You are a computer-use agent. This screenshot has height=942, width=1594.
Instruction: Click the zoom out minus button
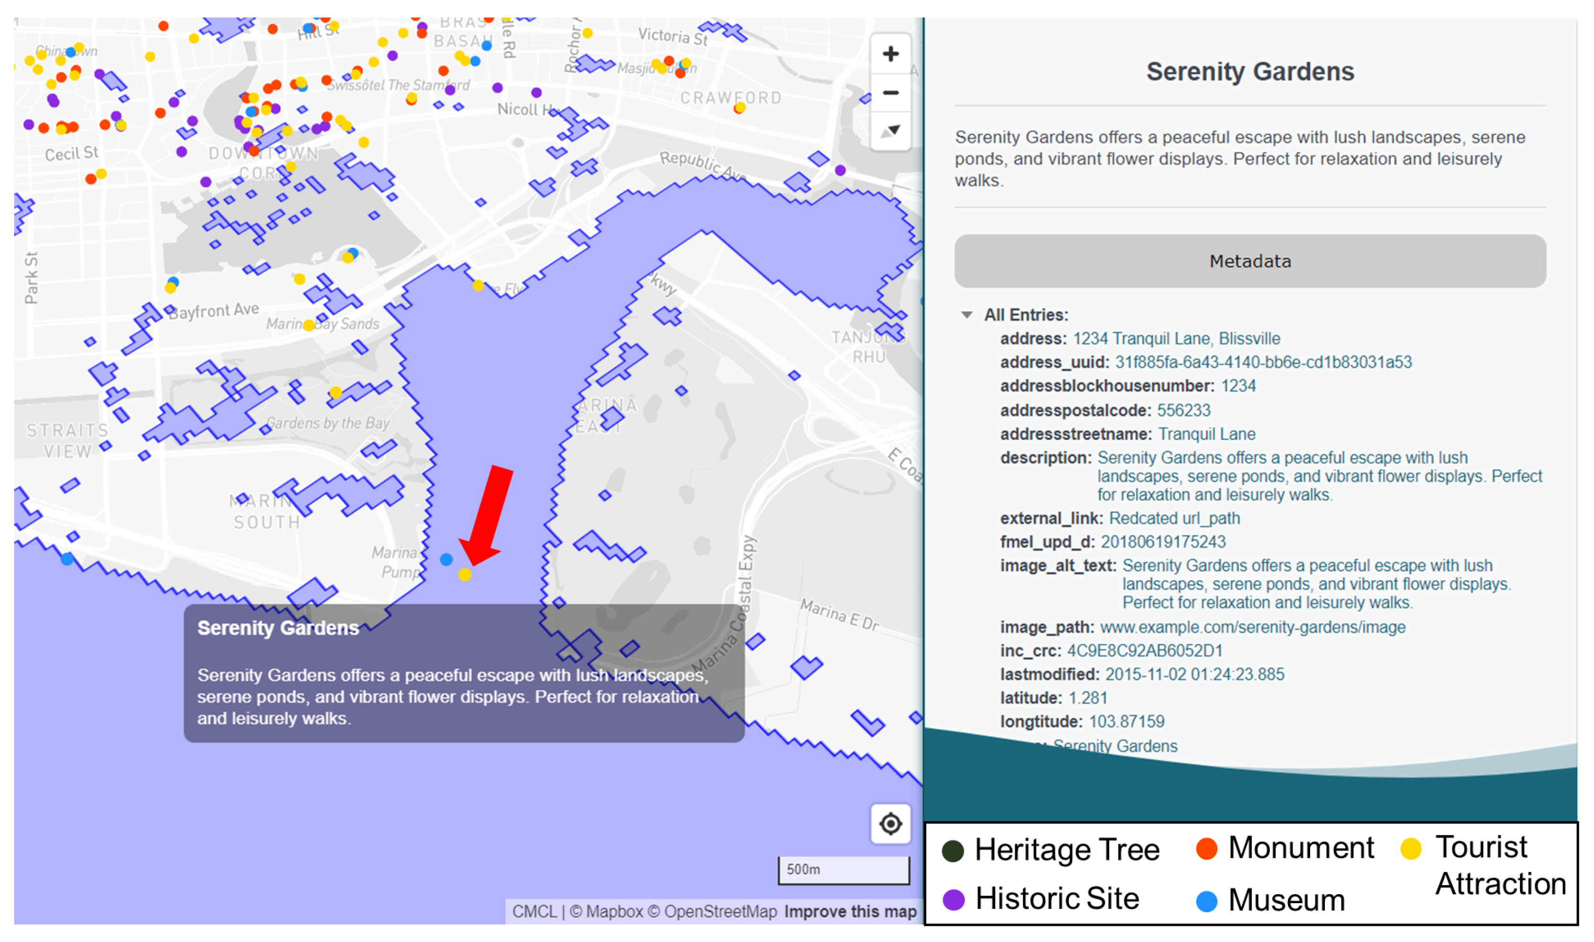tap(890, 93)
